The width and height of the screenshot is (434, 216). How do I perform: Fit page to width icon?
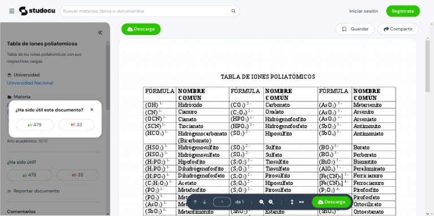click(301, 202)
